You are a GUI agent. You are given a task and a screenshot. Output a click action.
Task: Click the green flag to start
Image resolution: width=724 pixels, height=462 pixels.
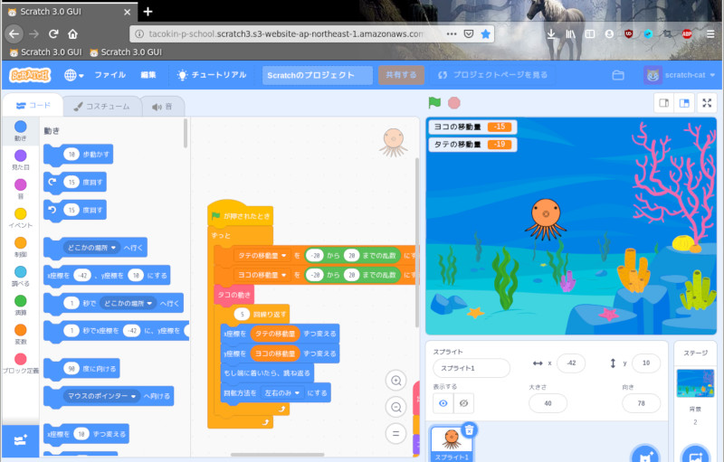434,103
